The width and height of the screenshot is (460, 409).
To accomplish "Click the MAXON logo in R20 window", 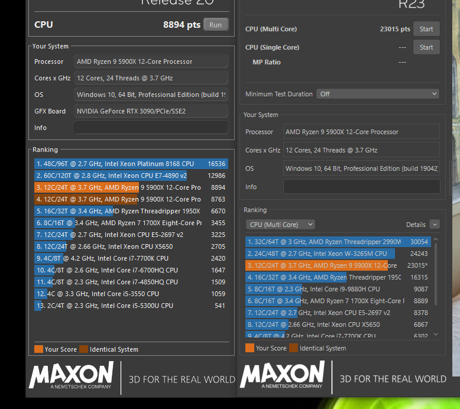I will tap(72, 375).
